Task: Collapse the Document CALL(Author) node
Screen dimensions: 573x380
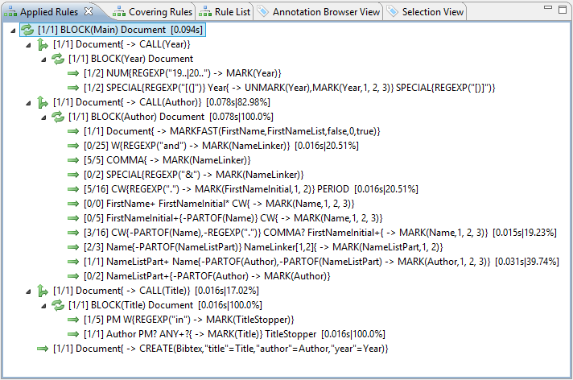Action: (x=28, y=104)
